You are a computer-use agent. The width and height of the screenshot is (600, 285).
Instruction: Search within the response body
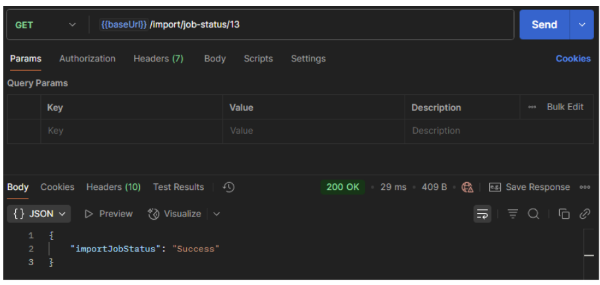[x=533, y=214]
